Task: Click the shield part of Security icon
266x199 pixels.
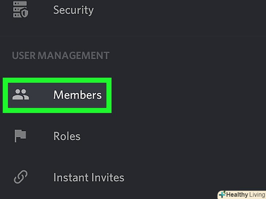Action: [24, 13]
